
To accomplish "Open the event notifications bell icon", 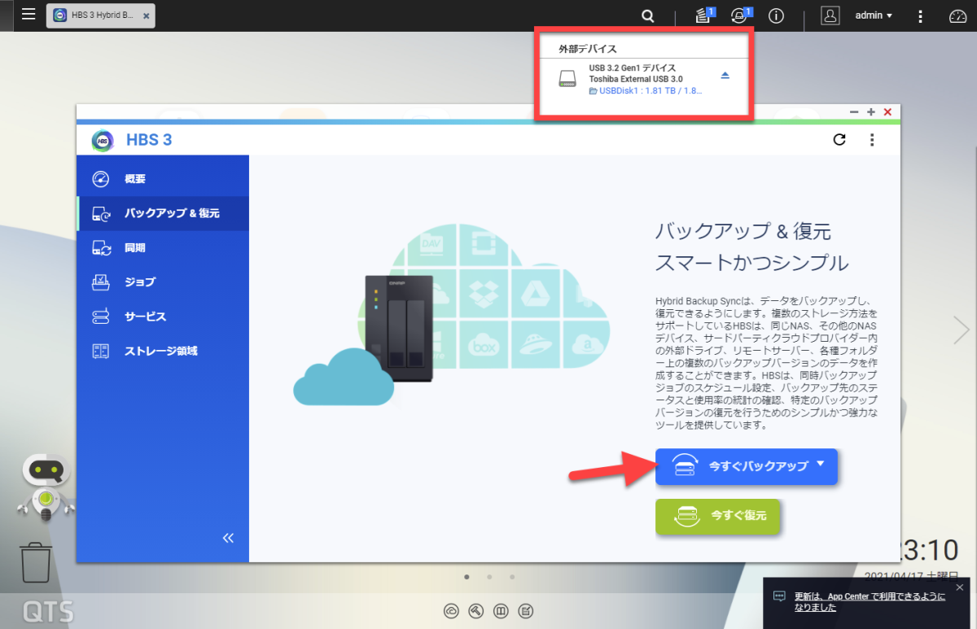I will (740, 15).
